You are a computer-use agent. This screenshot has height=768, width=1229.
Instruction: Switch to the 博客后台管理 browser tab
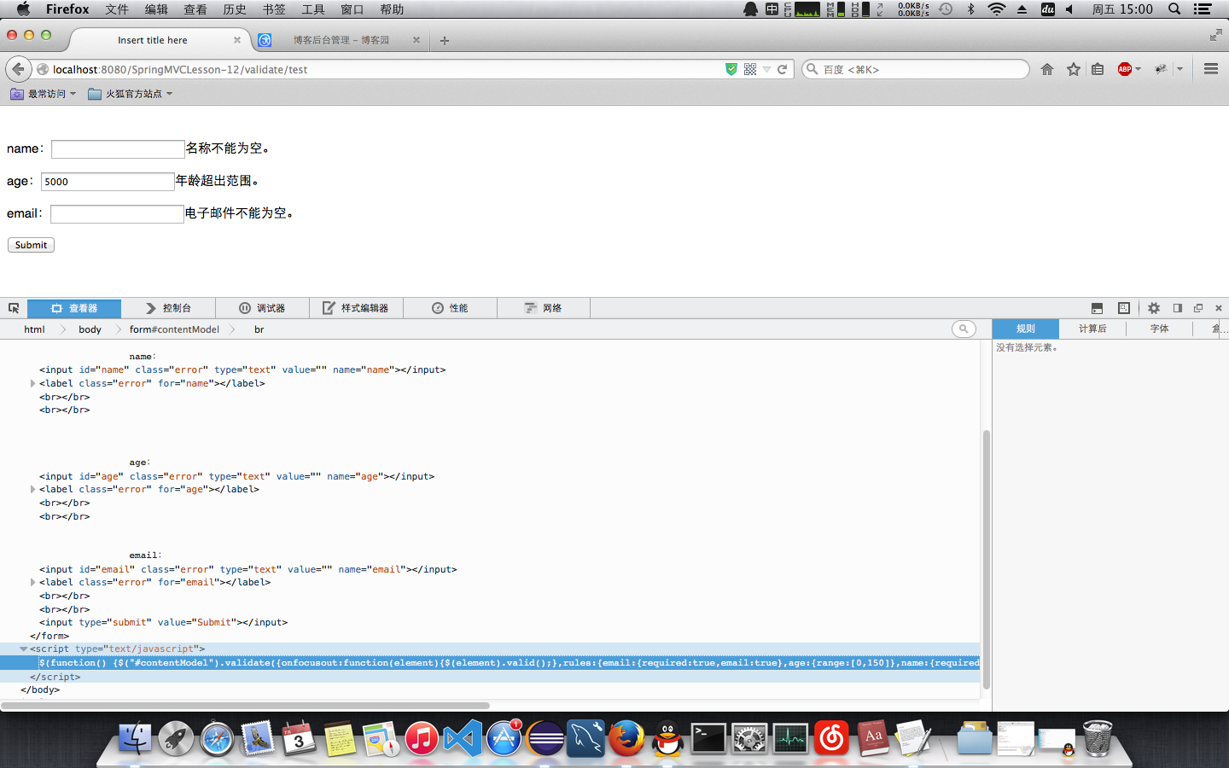[x=341, y=40]
